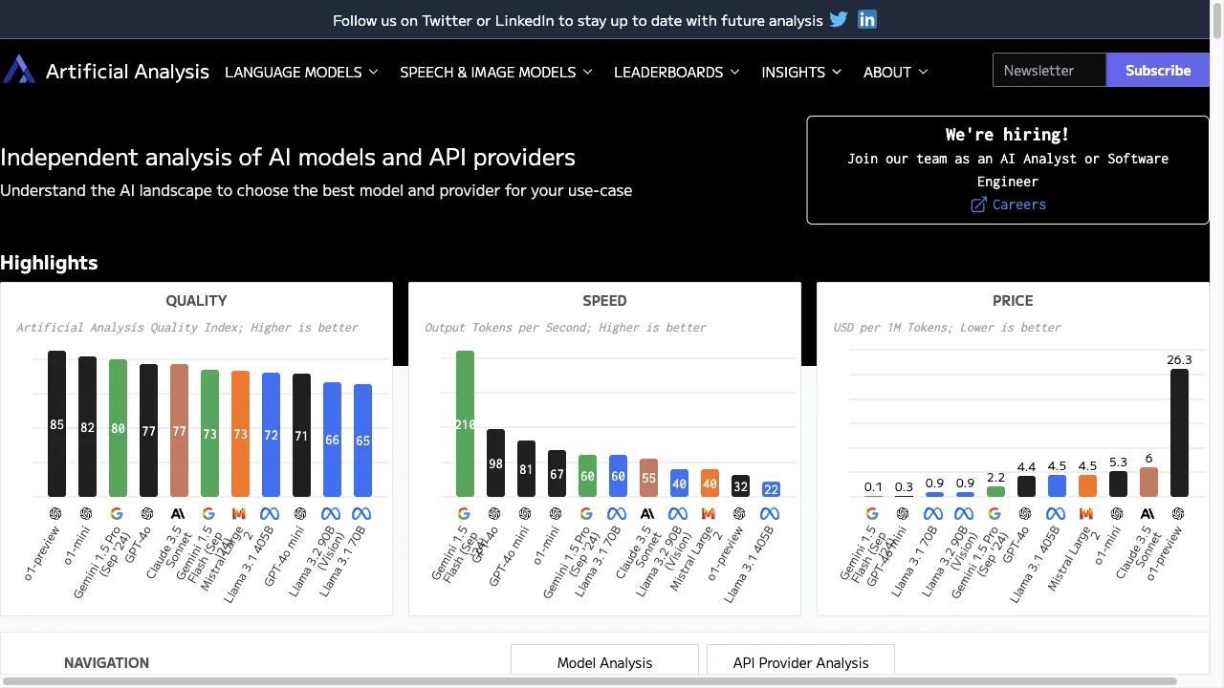Viewport: 1224px width, 688px height.
Task: Switch to the API Provider Analysis tab
Action: [x=800, y=662]
